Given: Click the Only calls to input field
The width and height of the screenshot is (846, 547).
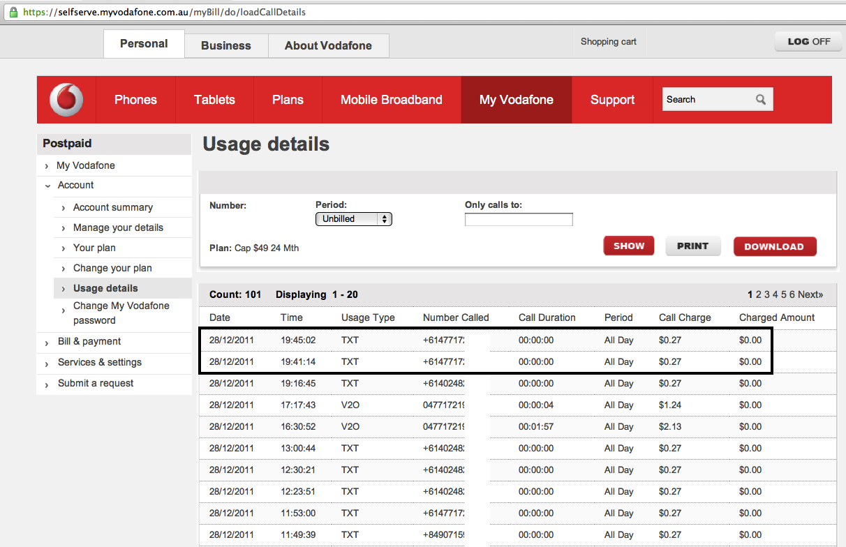Looking at the screenshot, I should [519, 220].
